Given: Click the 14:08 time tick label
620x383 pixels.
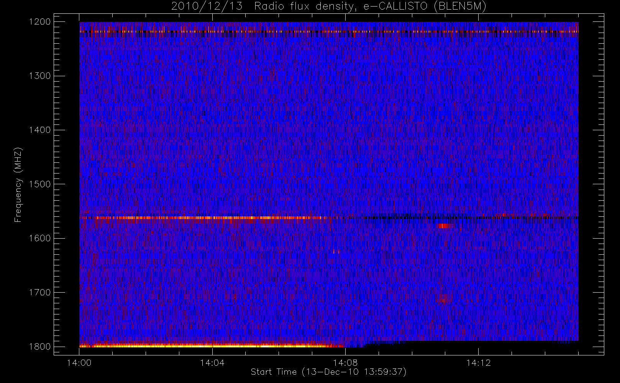Looking at the screenshot, I should pos(345,363).
